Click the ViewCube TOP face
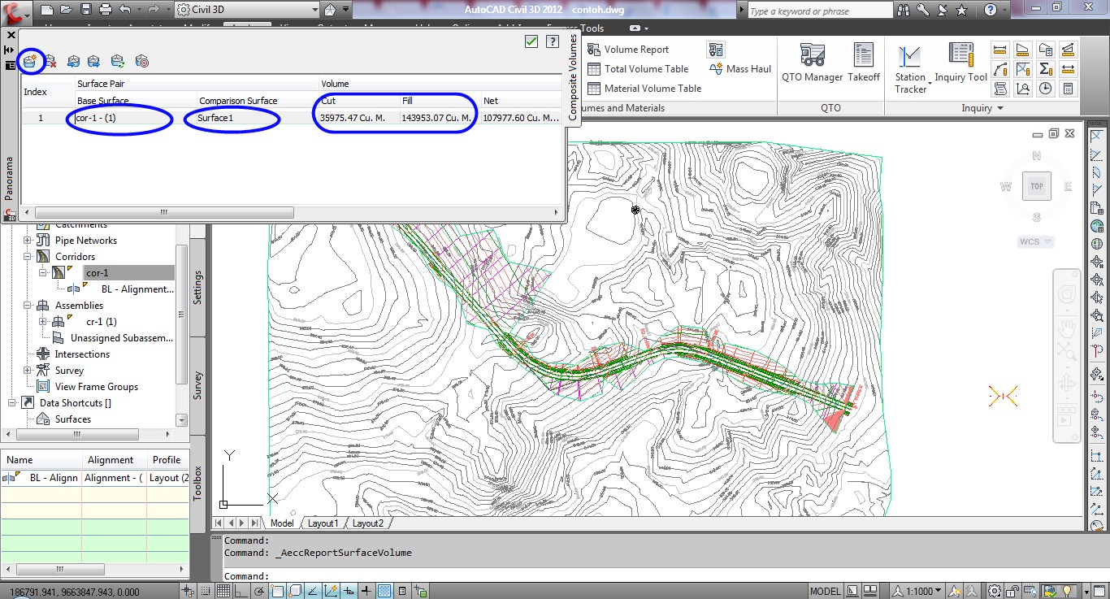This screenshot has height=599, width=1110. tap(1037, 186)
